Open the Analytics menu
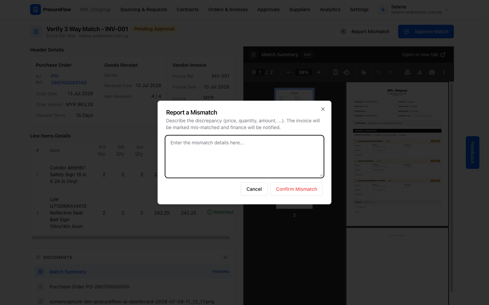 pyautogui.click(x=330, y=9)
